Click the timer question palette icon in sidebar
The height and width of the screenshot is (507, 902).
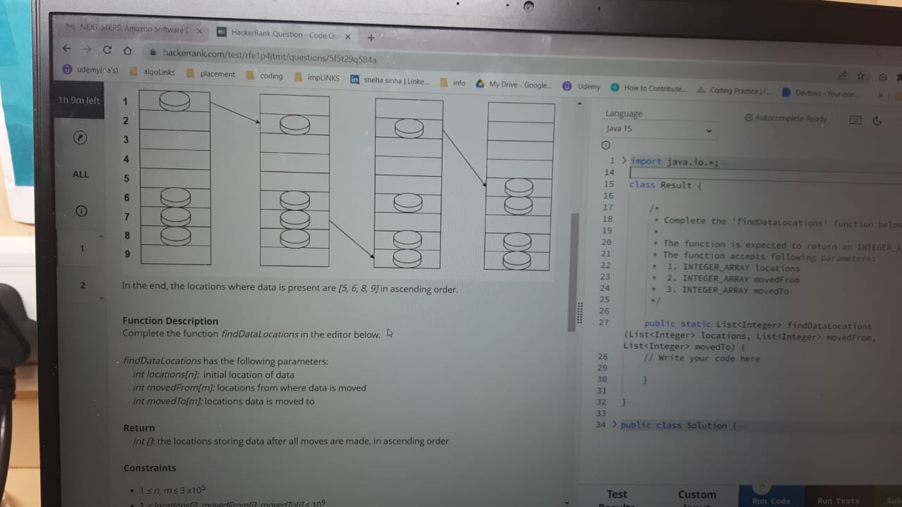(x=80, y=137)
